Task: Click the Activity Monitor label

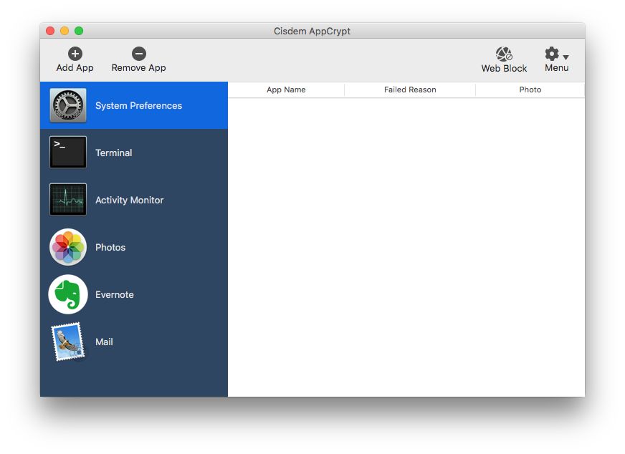Action: pos(130,200)
